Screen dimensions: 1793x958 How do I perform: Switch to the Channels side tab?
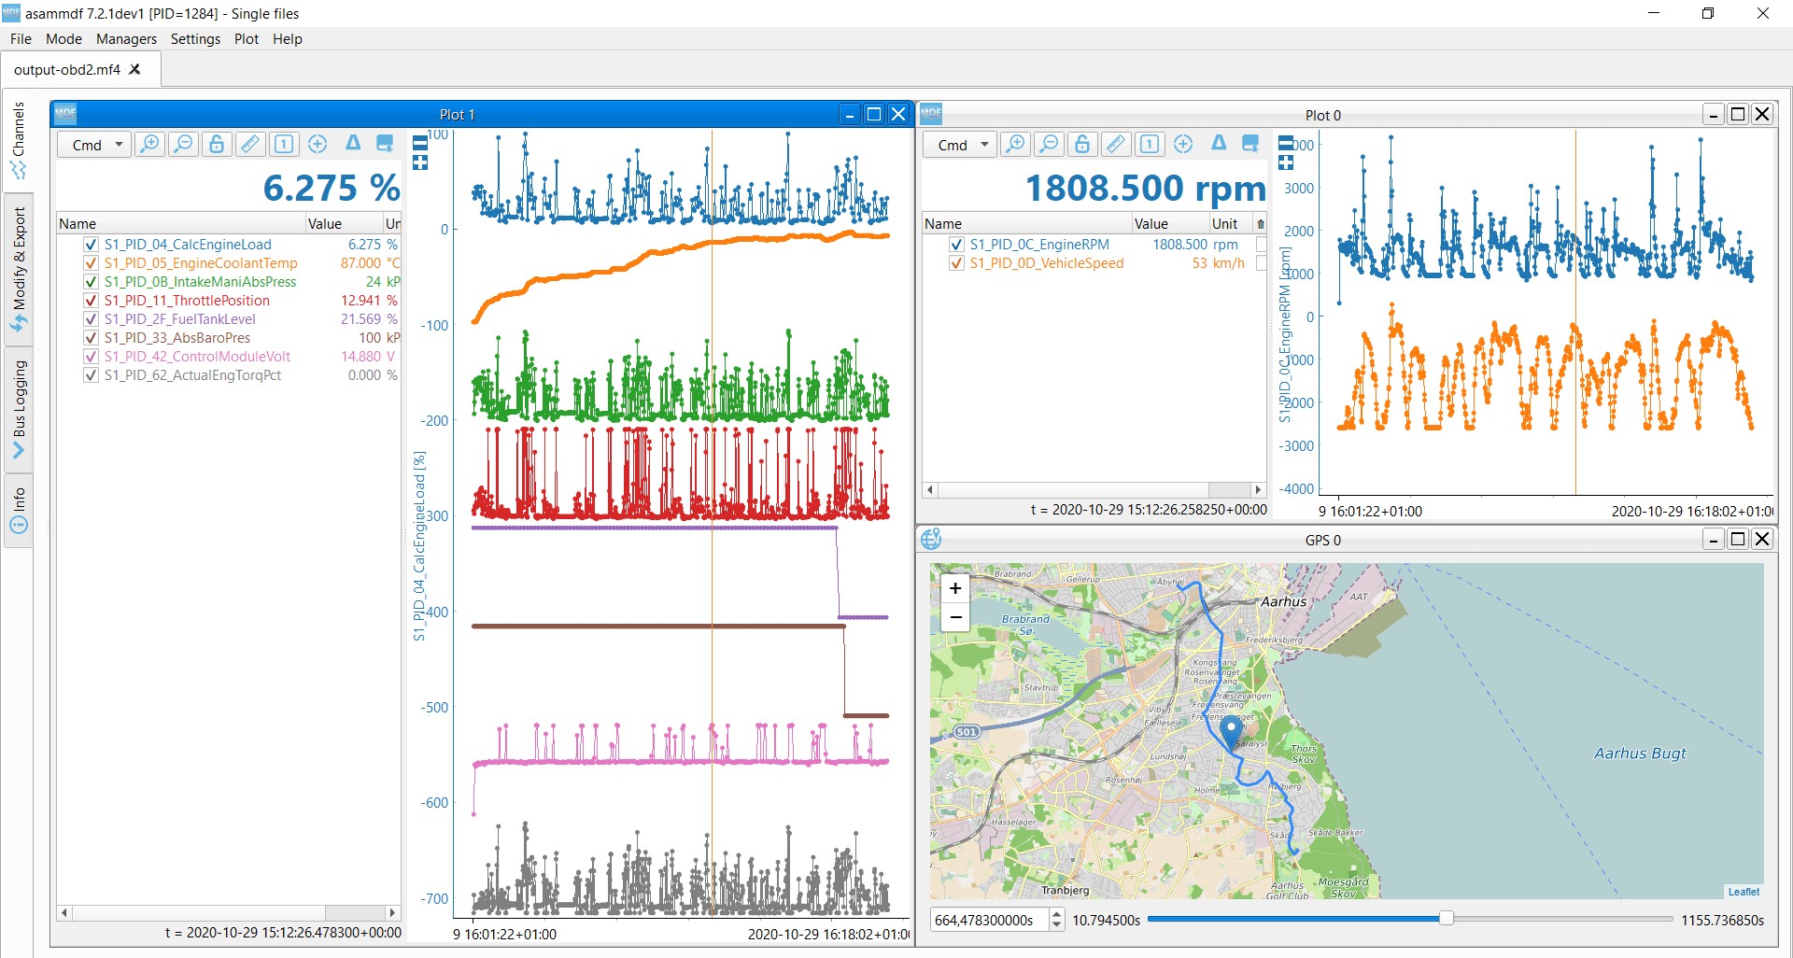(x=18, y=141)
